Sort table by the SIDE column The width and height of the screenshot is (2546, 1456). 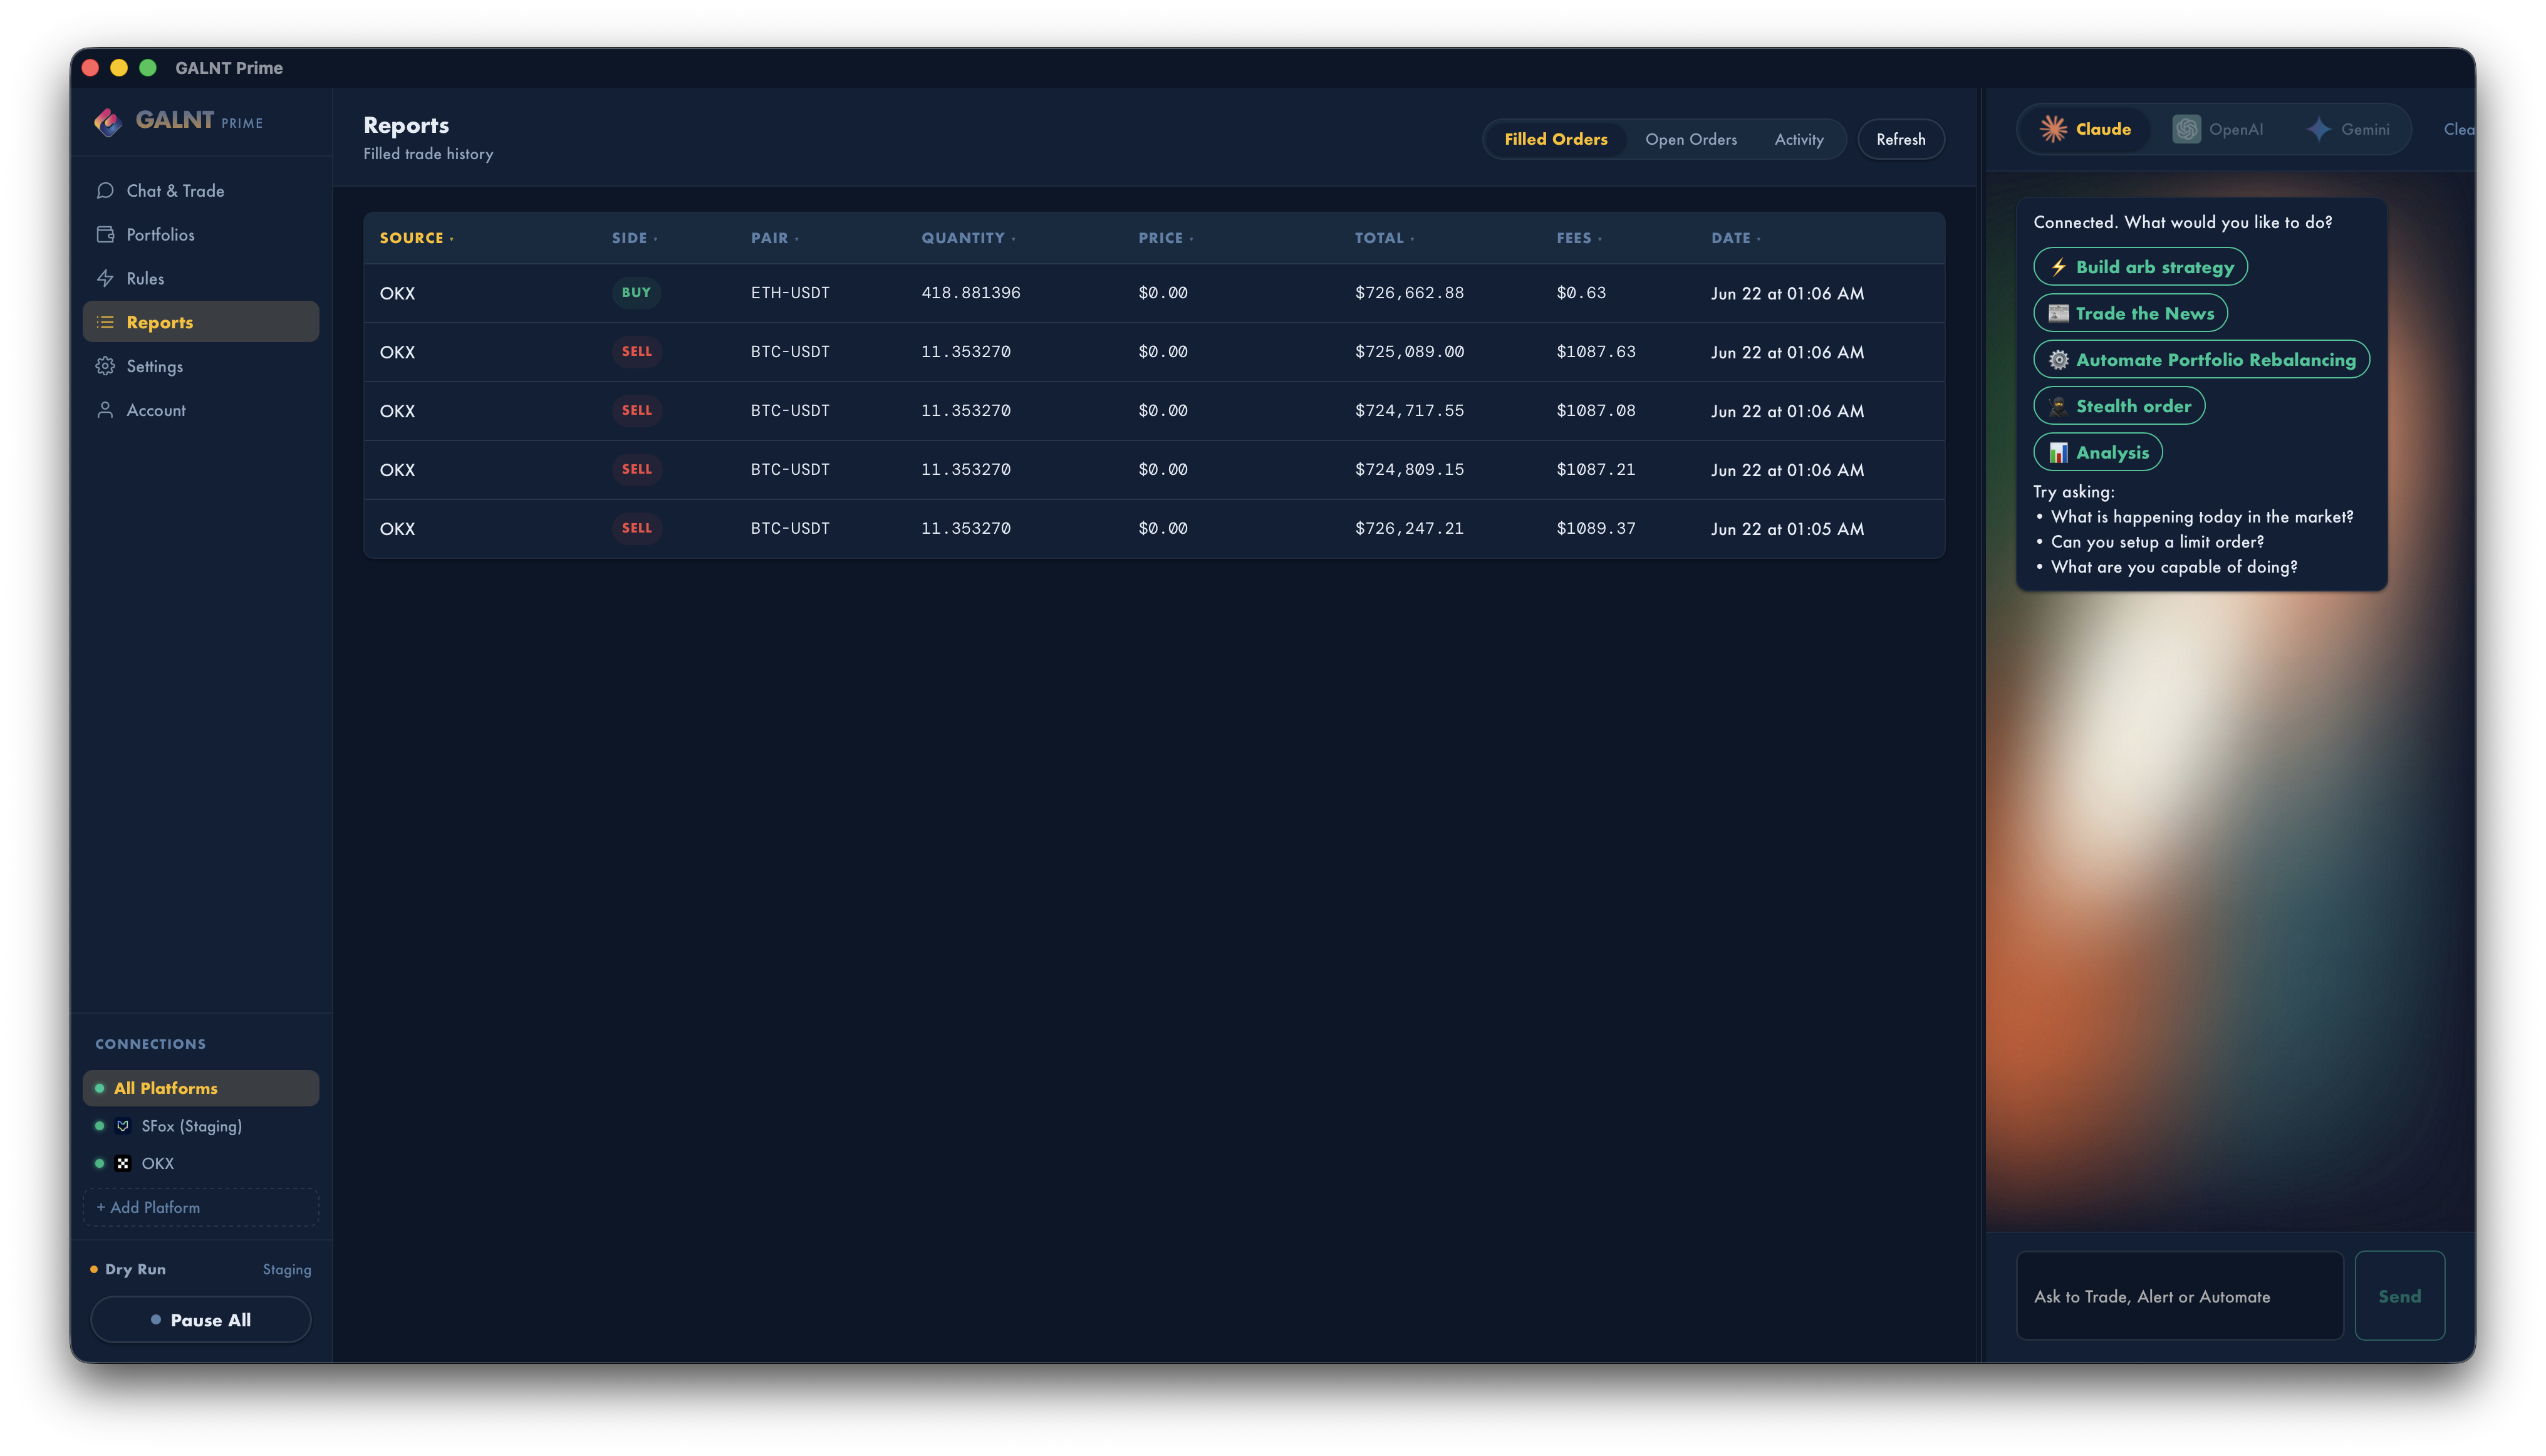pyautogui.click(x=634, y=238)
